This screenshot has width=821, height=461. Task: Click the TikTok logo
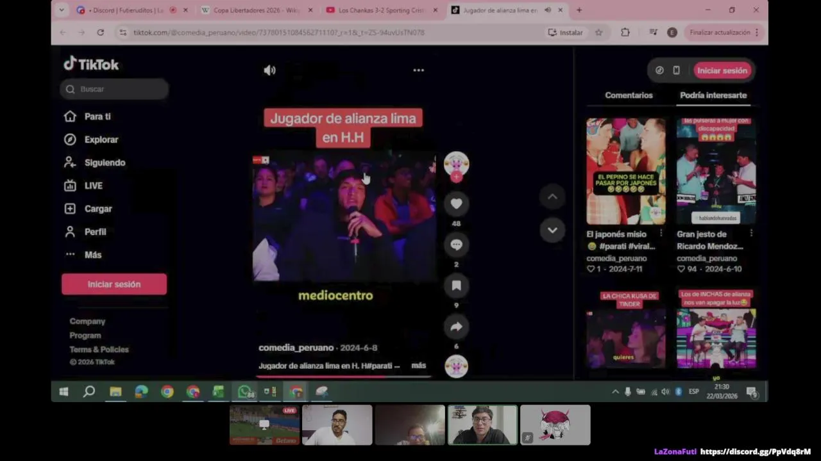click(91, 64)
